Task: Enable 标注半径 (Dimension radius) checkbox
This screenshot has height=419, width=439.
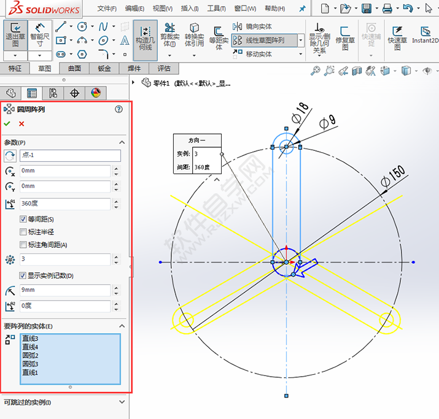Action: (23, 232)
